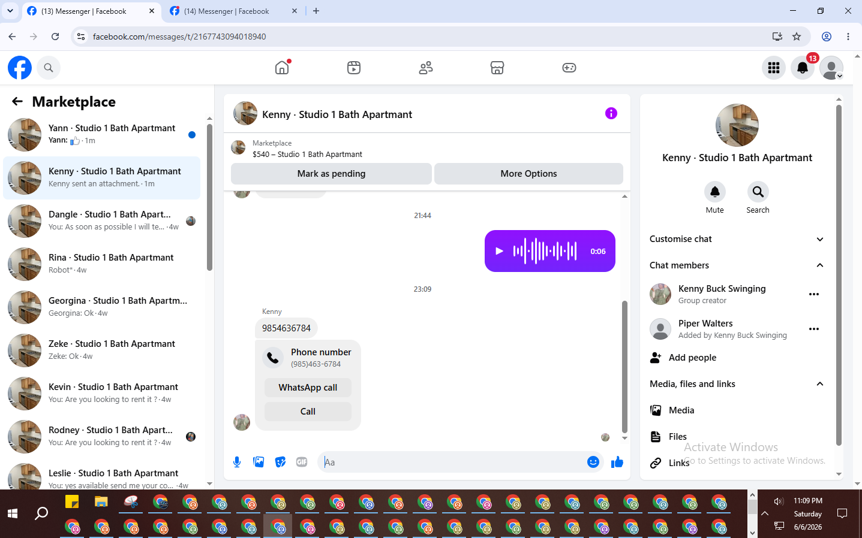Image resolution: width=862 pixels, height=538 pixels.
Task: Open Chrome three-dot menu
Action: [848, 37]
